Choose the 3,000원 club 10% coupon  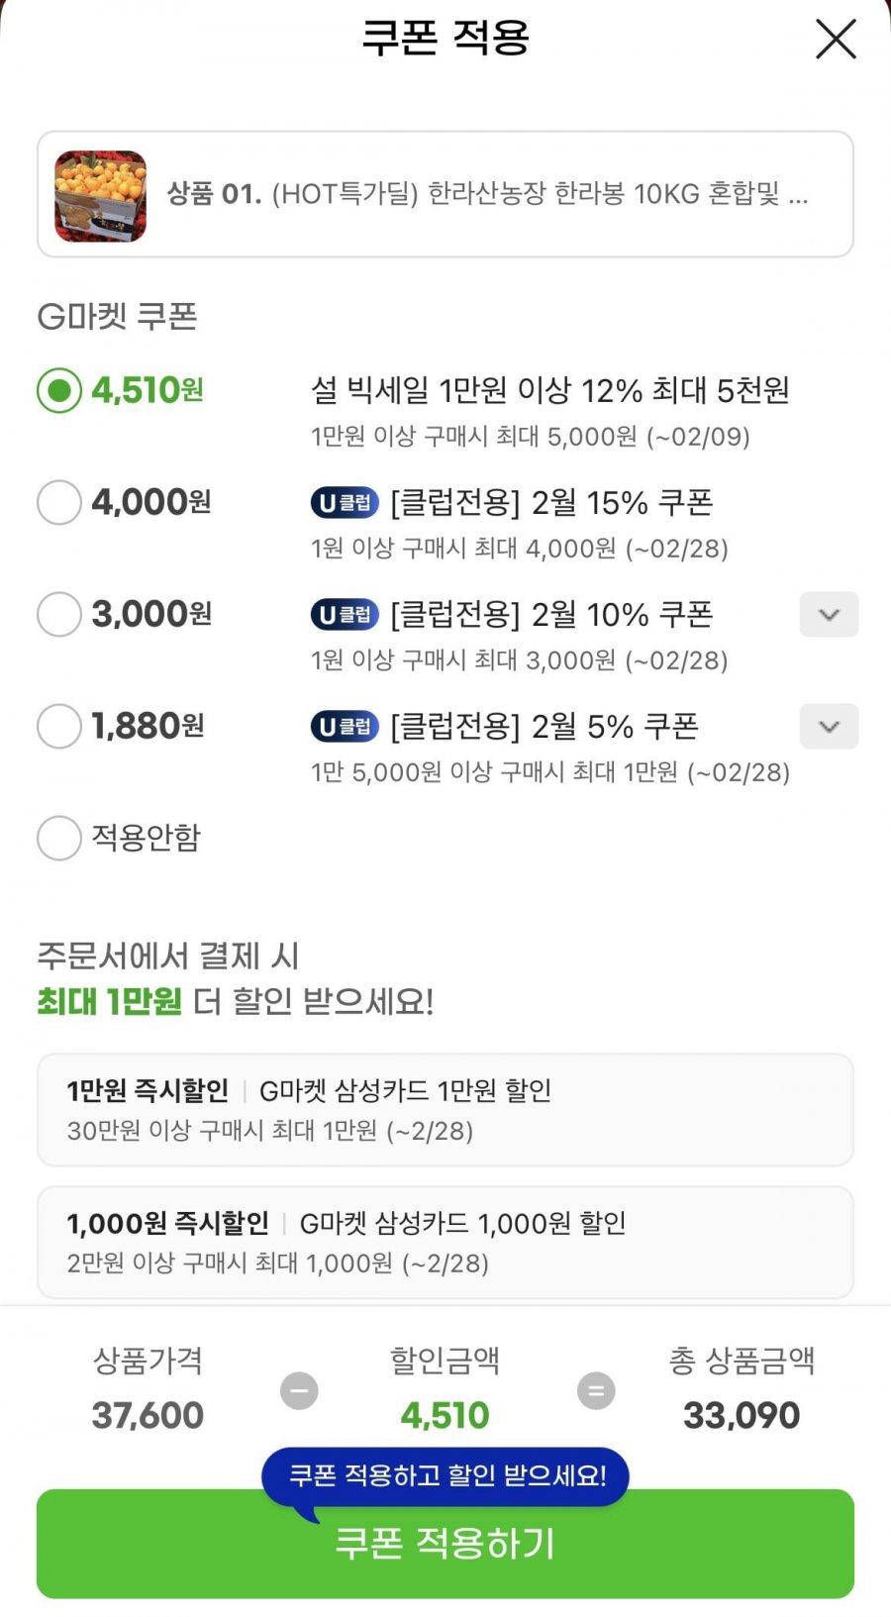click(59, 615)
